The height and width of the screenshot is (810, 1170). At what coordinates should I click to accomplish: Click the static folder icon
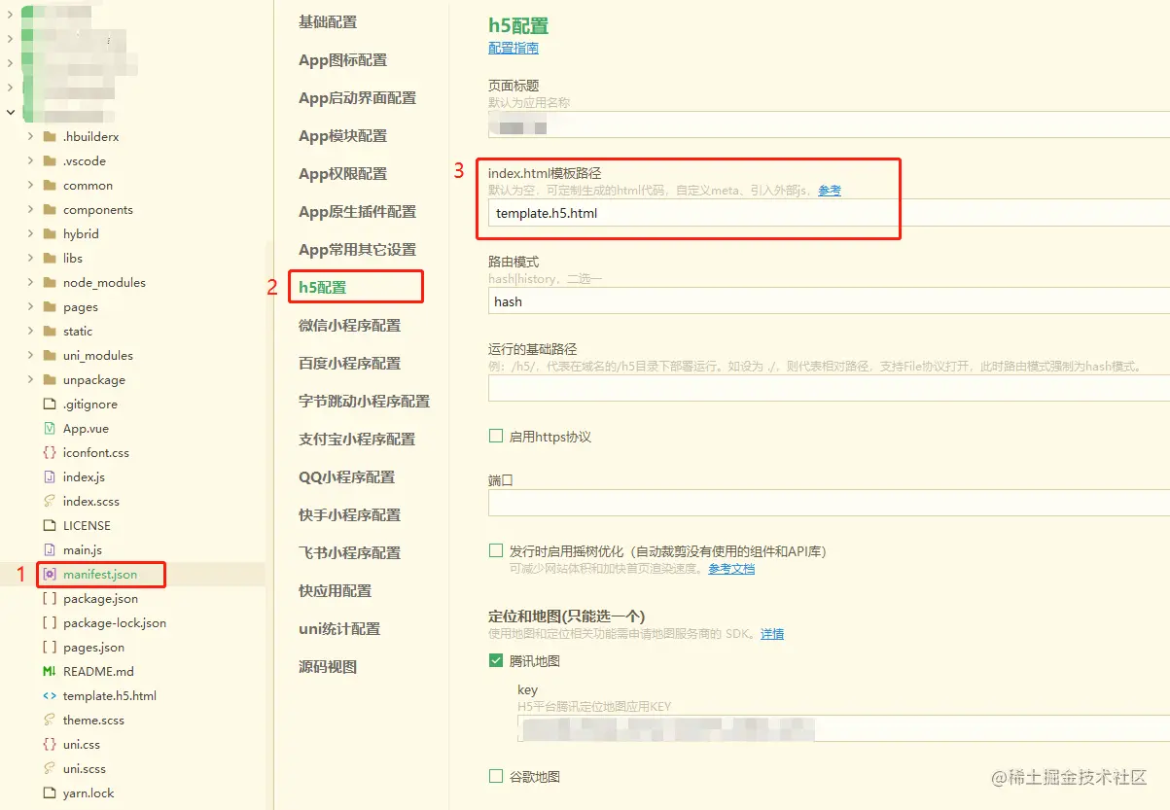pyautogui.click(x=50, y=332)
